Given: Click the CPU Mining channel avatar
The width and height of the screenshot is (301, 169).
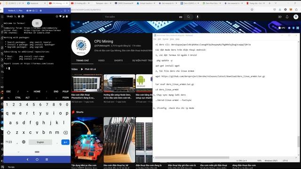Looking at the screenshot, I should [x=81, y=46].
